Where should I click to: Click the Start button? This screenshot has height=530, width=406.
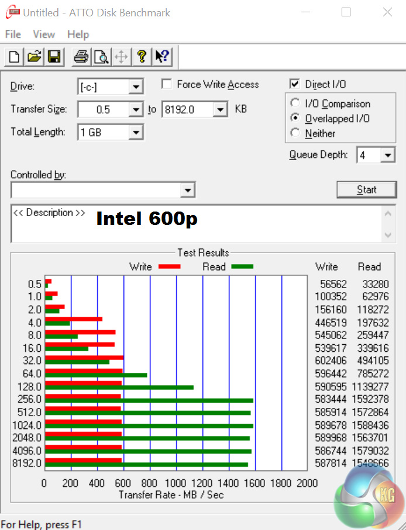pos(366,190)
